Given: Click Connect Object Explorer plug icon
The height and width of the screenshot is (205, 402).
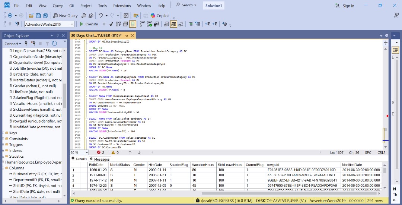Looking at the screenshot, I should [x=26, y=44].
